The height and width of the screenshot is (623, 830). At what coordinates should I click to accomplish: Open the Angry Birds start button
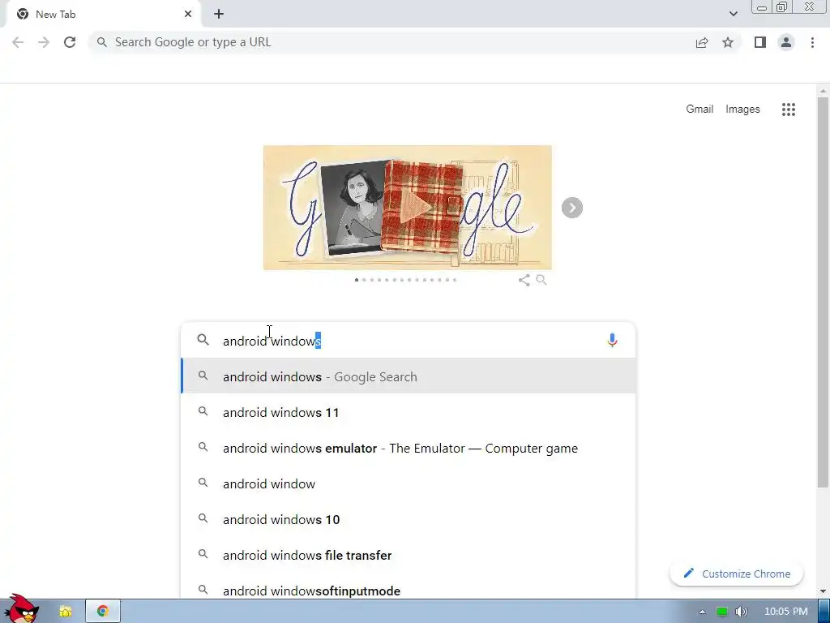tap(20, 608)
